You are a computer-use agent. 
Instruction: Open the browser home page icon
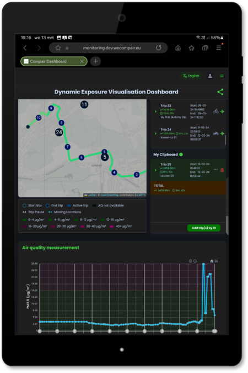click(x=178, y=48)
